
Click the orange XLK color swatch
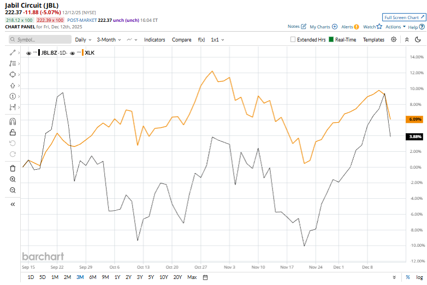point(82,52)
